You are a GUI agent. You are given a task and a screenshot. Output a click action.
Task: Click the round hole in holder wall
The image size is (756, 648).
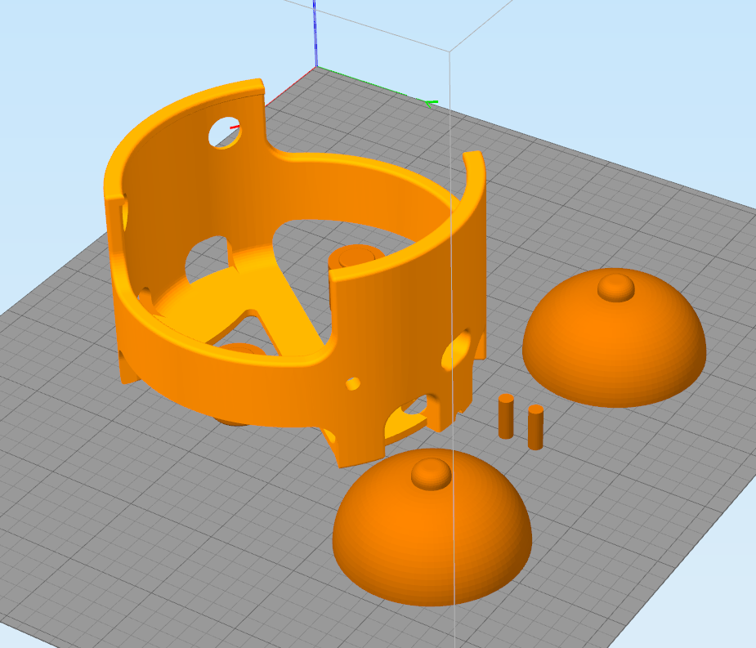tap(225, 132)
